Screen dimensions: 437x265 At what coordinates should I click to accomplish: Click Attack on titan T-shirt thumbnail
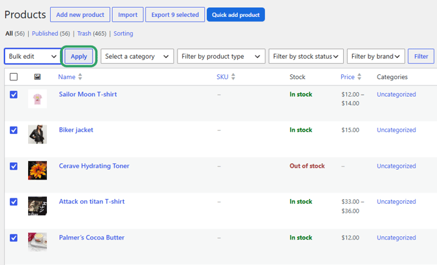pos(37,206)
